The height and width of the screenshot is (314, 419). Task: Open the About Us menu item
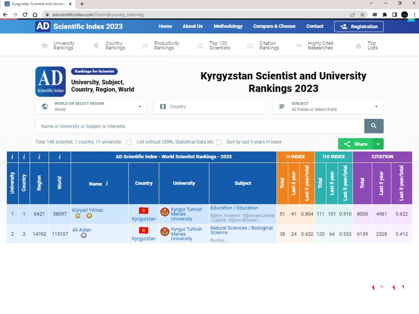click(x=193, y=26)
